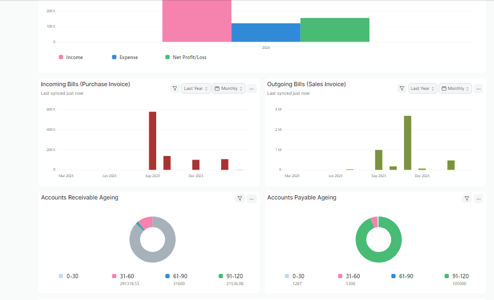
Task: Click the 1287 value under 0-30
Action: 297,284
